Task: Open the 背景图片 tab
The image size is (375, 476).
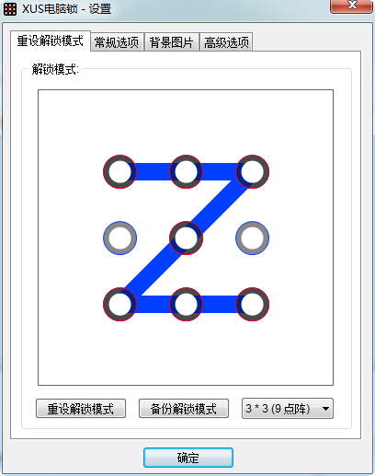Action: [x=171, y=42]
